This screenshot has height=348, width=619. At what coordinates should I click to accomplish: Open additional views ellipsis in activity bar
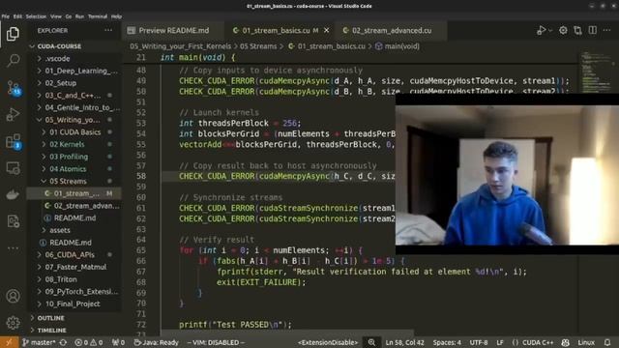[x=13, y=248]
